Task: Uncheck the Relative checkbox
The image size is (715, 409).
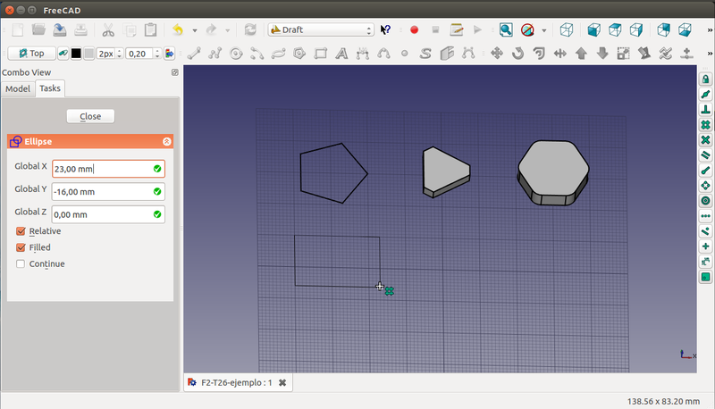Action: point(21,231)
